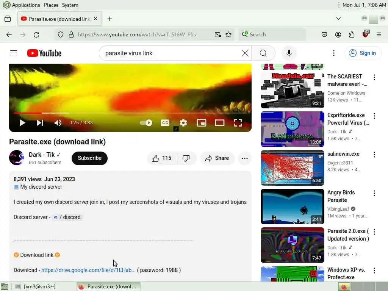Reload the current page
The image size is (388, 291).
coord(36,34)
